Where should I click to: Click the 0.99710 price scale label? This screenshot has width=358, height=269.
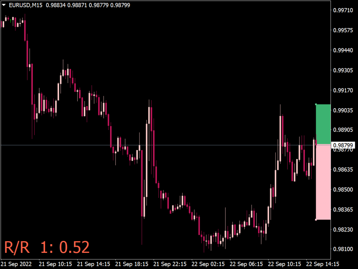pos(343,11)
